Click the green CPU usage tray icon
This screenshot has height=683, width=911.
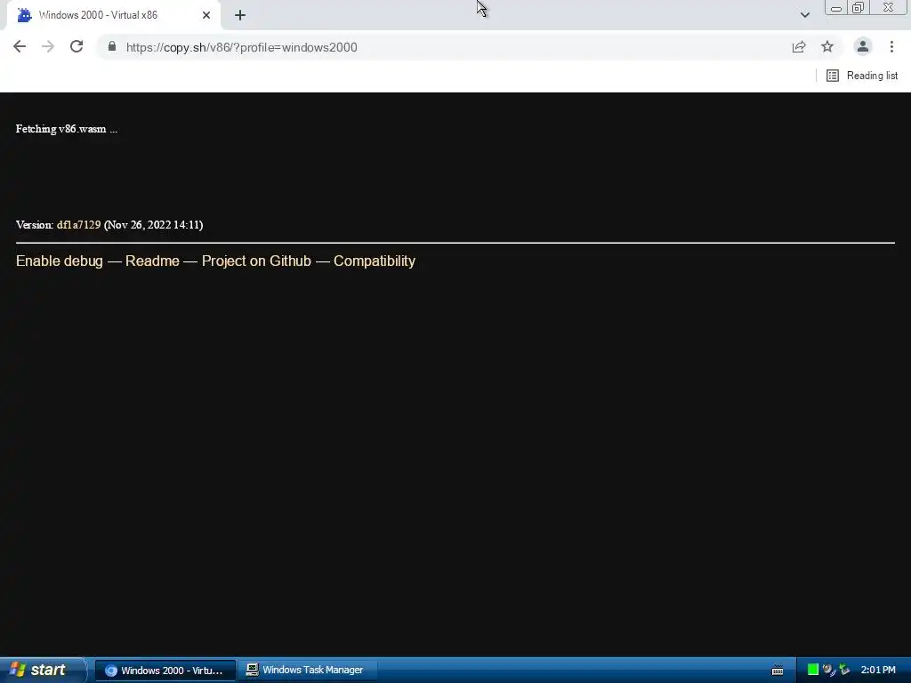click(x=813, y=670)
